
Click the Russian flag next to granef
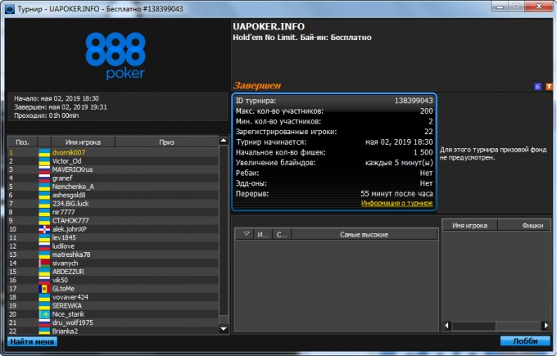coord(44,178)
